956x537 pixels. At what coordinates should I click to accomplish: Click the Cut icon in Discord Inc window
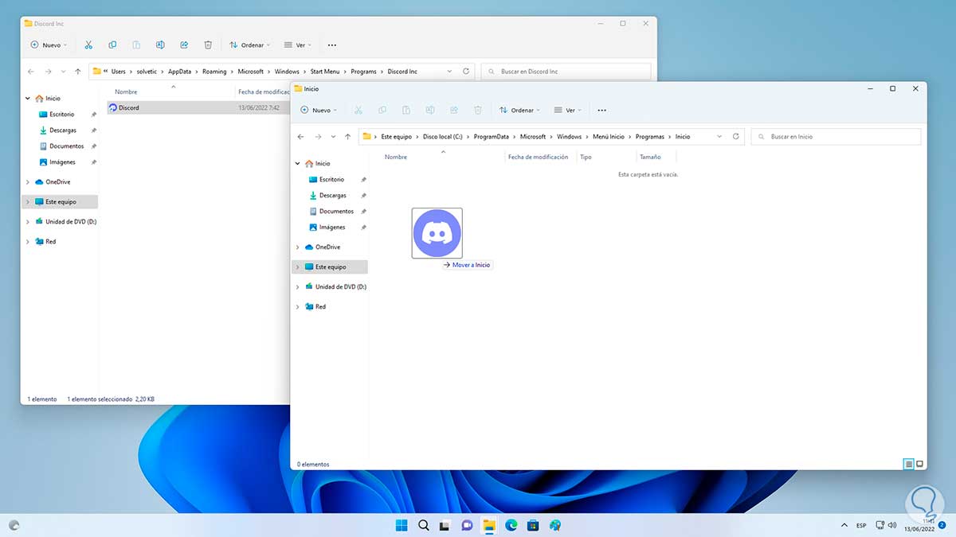88,45
